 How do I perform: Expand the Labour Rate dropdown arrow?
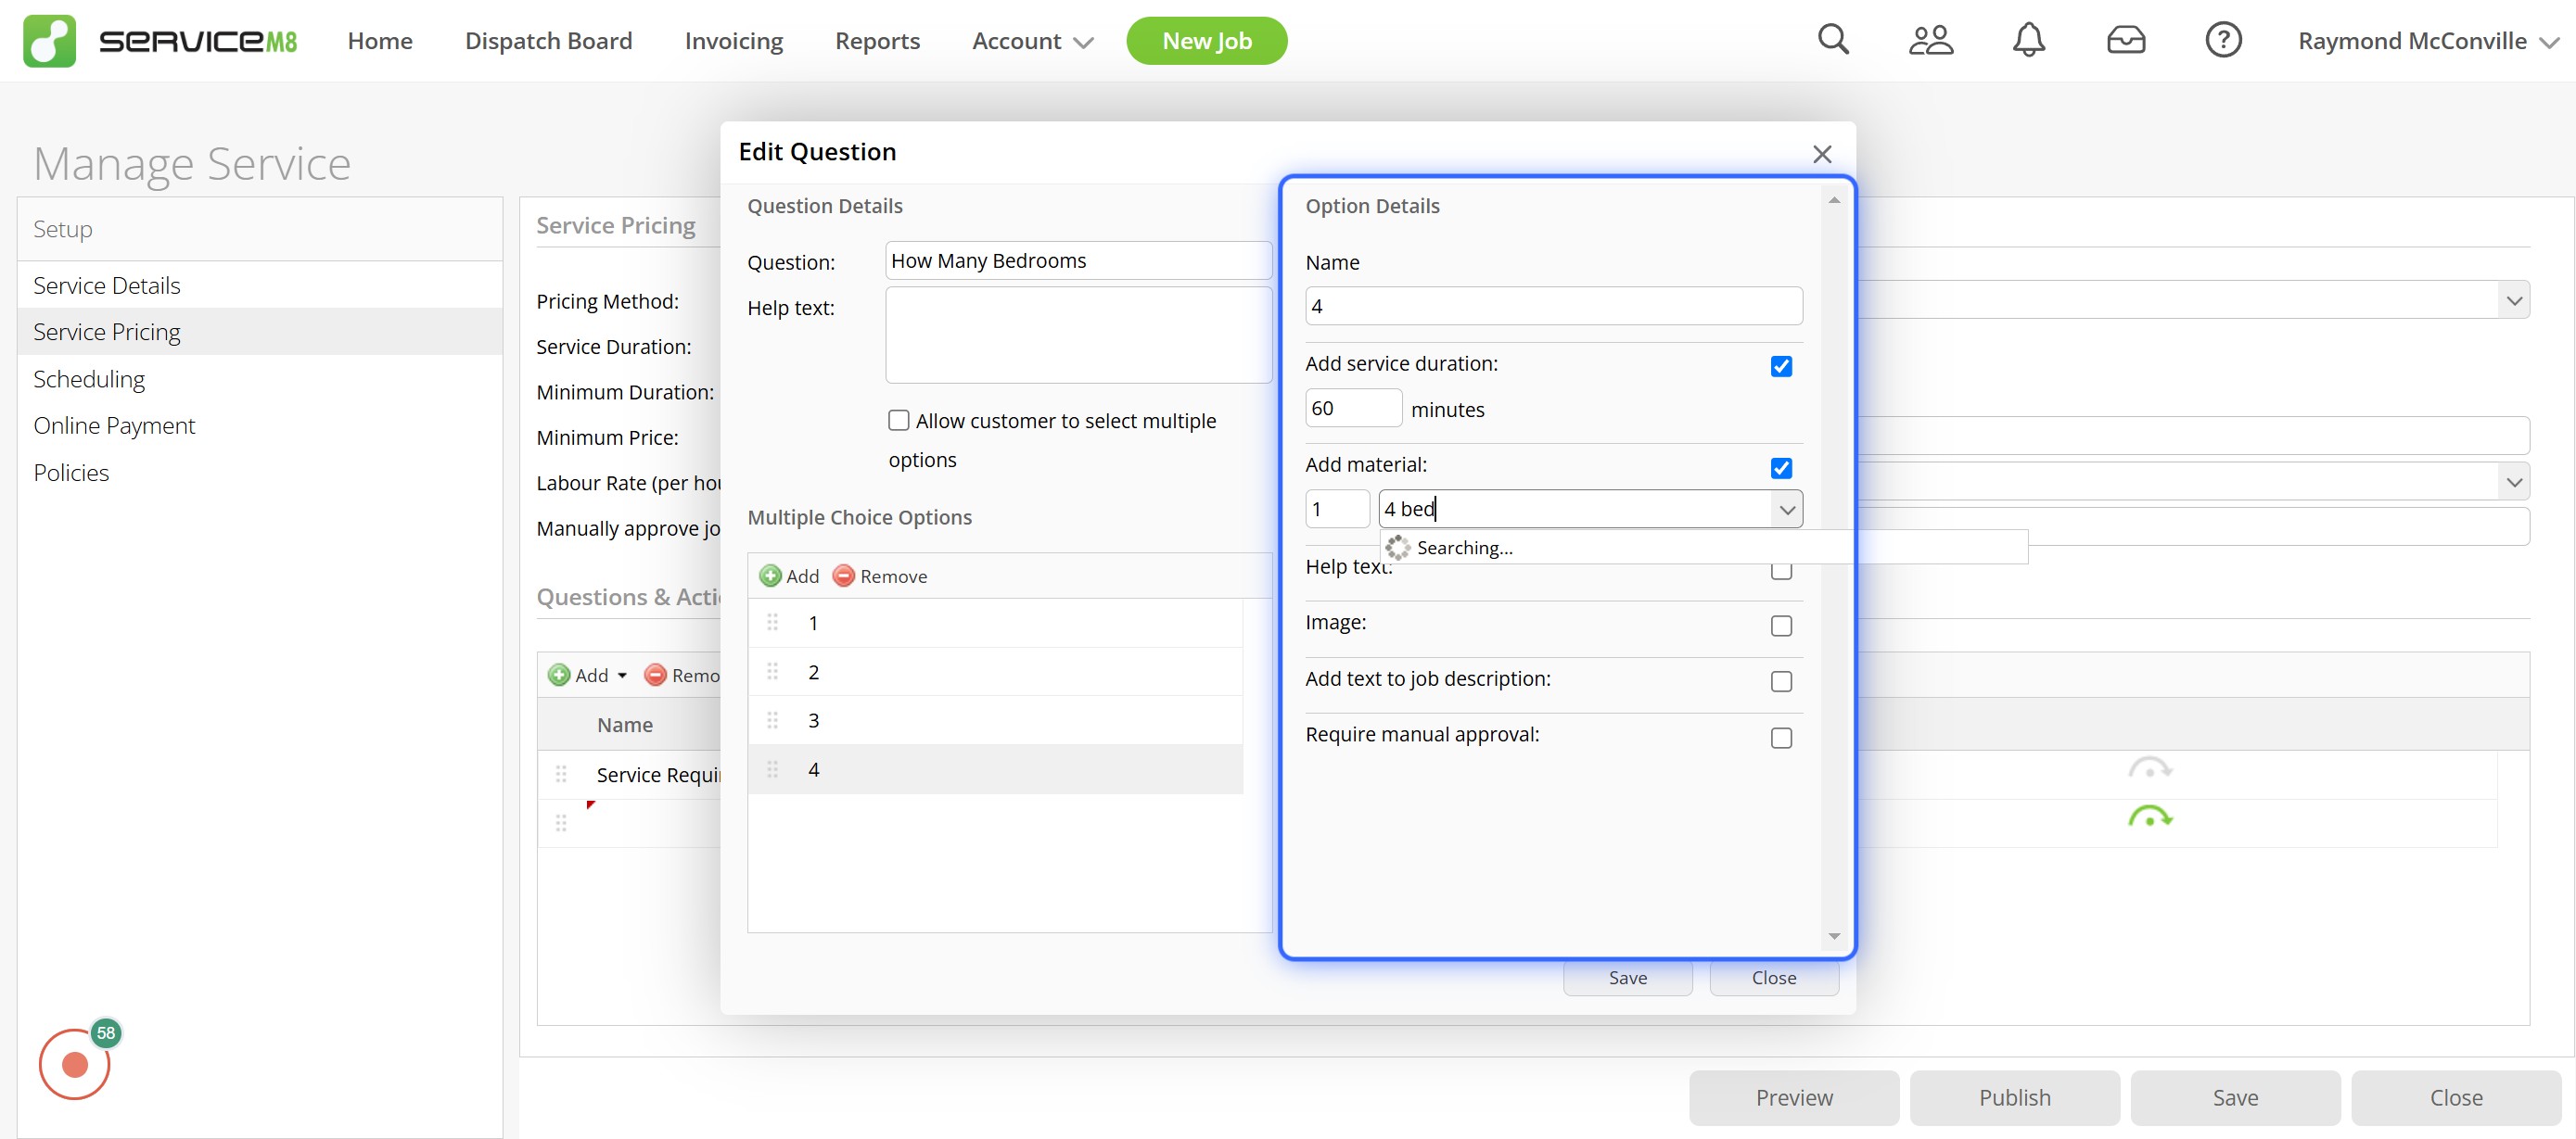tap(2514, 482)
